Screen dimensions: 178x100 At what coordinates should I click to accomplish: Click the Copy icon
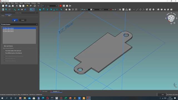(x=20, y=6)
